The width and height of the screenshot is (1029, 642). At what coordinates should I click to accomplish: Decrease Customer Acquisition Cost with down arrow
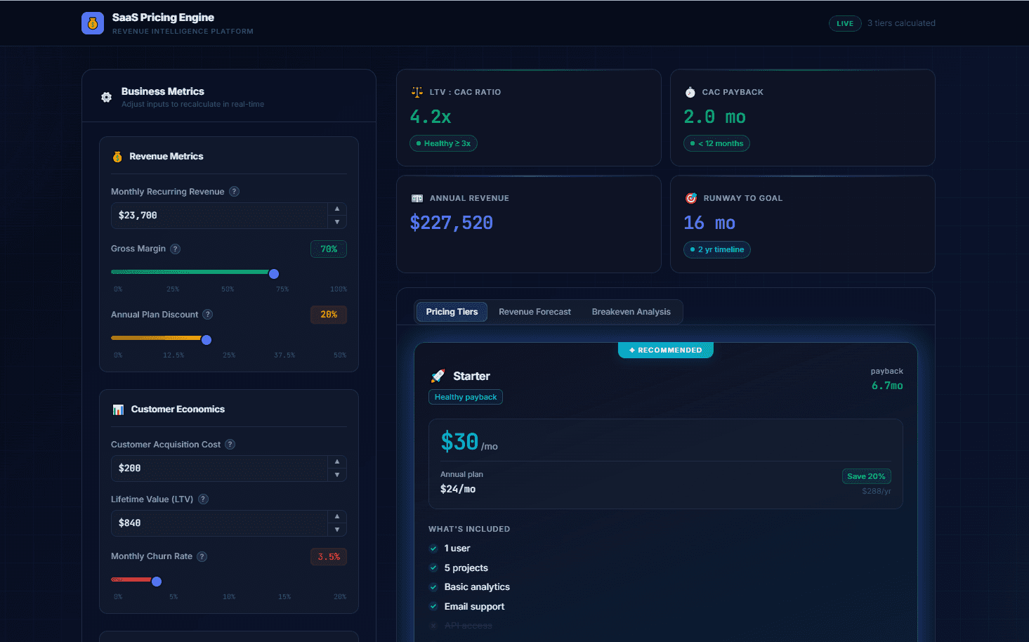pos(337,475)
